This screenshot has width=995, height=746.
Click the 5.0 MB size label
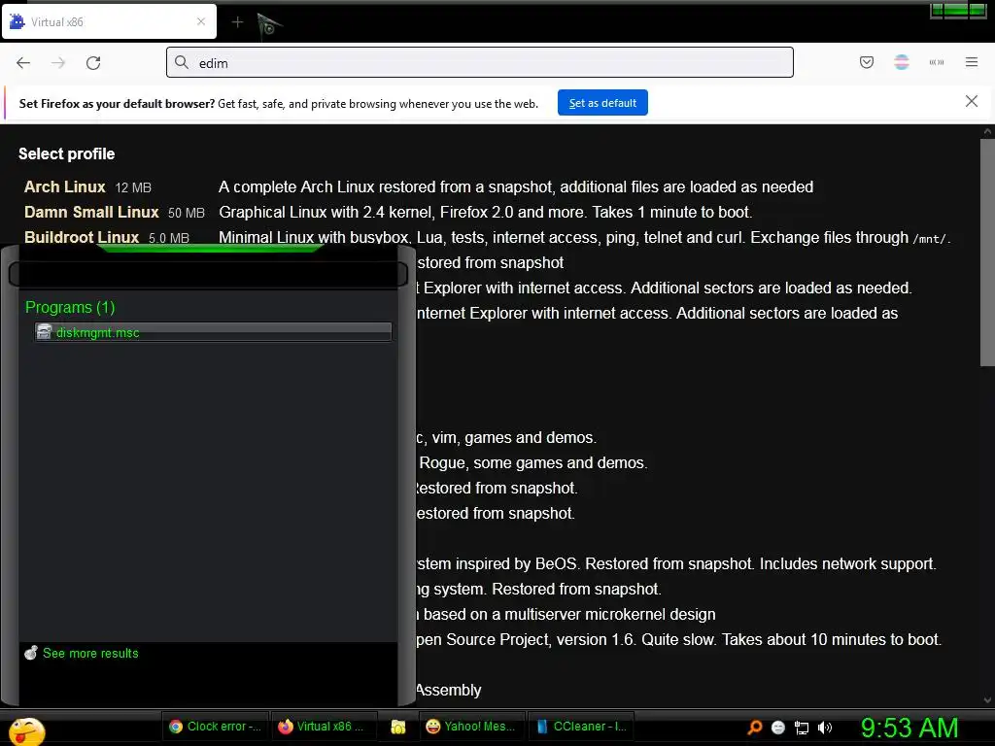coord(169,238)
